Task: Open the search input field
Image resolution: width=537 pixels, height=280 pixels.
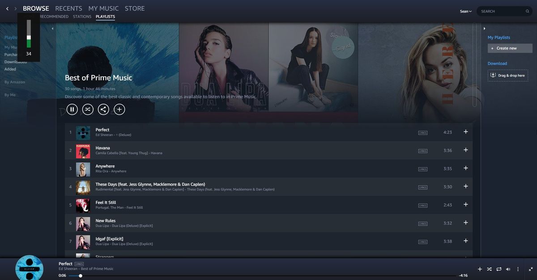Action: click(501, 11)
